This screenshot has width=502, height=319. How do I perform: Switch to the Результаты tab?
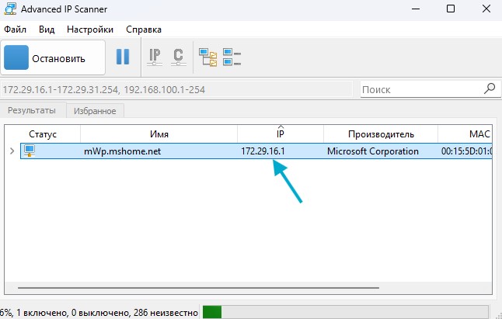click(32, 110)
